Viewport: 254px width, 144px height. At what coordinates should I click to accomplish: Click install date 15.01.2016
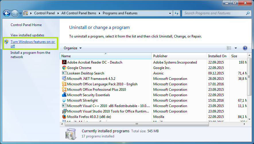[x=216, y=100]
